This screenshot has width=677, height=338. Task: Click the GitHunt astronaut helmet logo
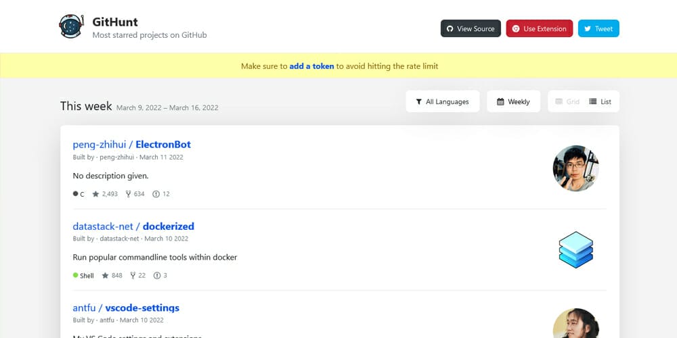click(x=71, y=26)
